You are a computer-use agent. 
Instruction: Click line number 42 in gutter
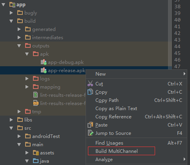177,33
